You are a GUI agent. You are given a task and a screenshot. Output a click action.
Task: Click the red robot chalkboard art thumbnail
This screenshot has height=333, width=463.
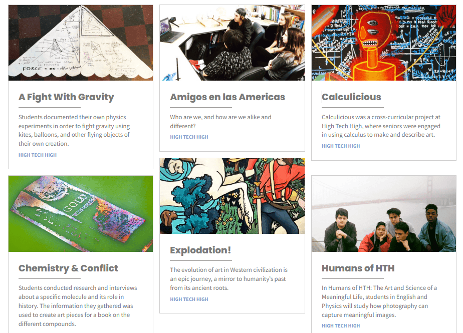[x=384, y=43]
